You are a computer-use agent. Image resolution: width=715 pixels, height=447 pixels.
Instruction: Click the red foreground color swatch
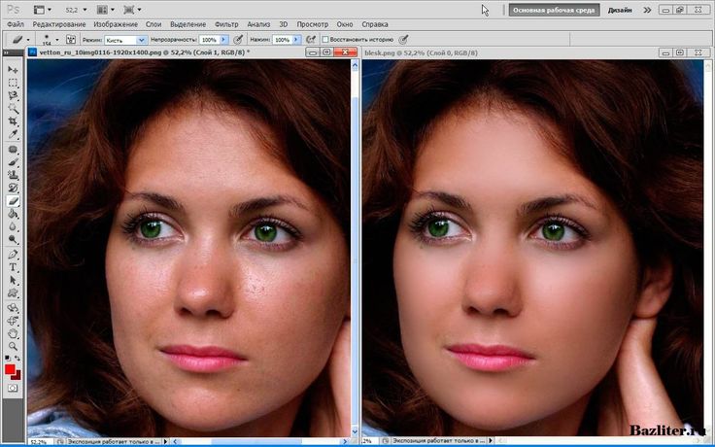pos(11,370)
